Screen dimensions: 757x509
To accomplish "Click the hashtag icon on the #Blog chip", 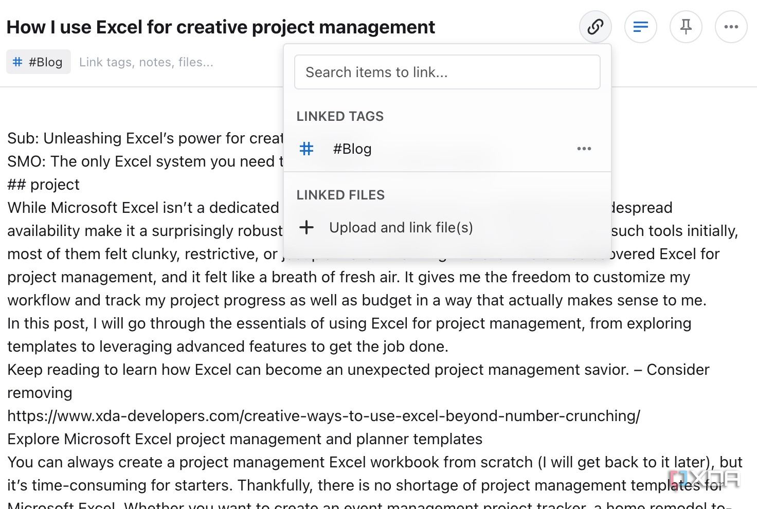I will point(17,62).
